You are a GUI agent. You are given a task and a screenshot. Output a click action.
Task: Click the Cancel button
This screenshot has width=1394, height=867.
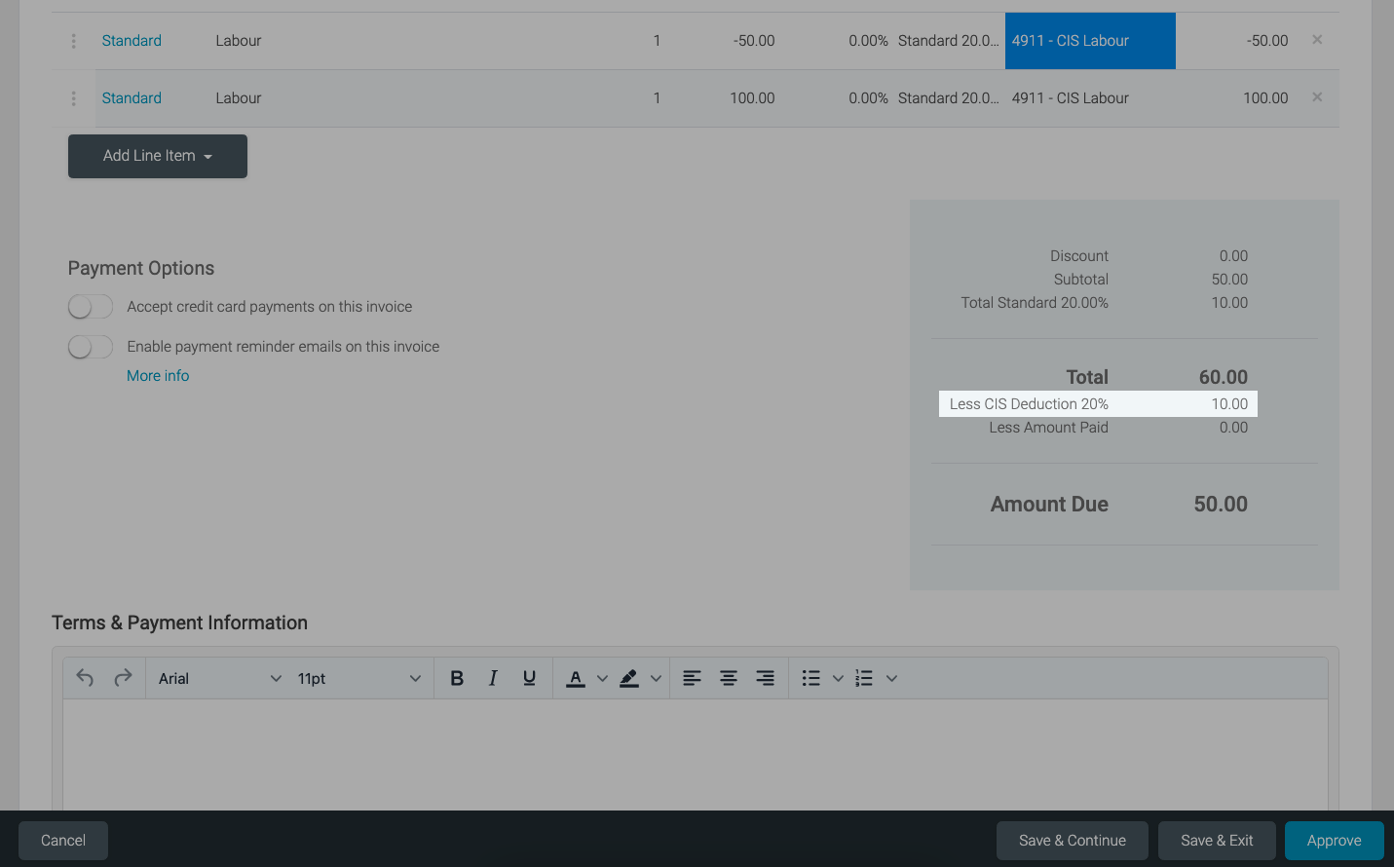[x=63, y=841]
